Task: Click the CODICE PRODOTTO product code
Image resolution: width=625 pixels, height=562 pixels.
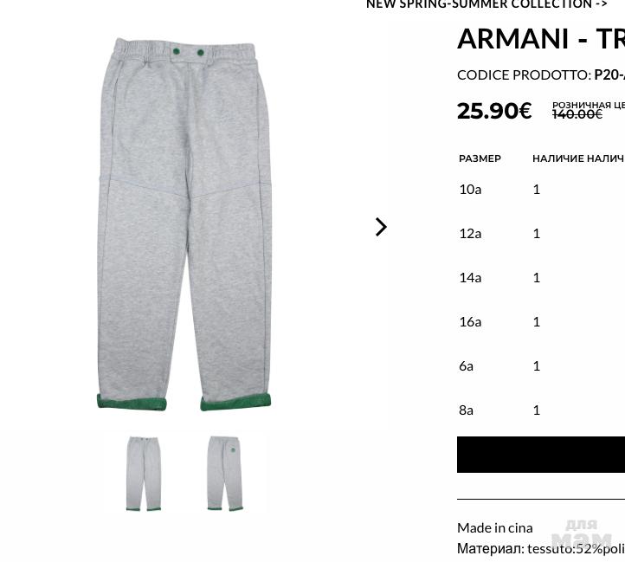Action: click(541, 75)
